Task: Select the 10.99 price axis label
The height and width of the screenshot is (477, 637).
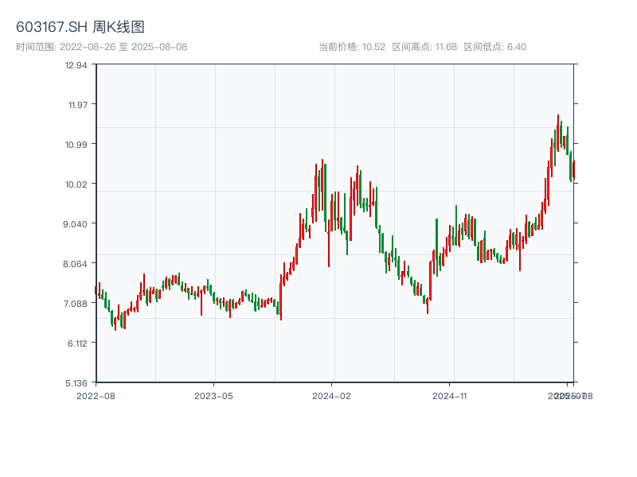Action: point(76,144)
